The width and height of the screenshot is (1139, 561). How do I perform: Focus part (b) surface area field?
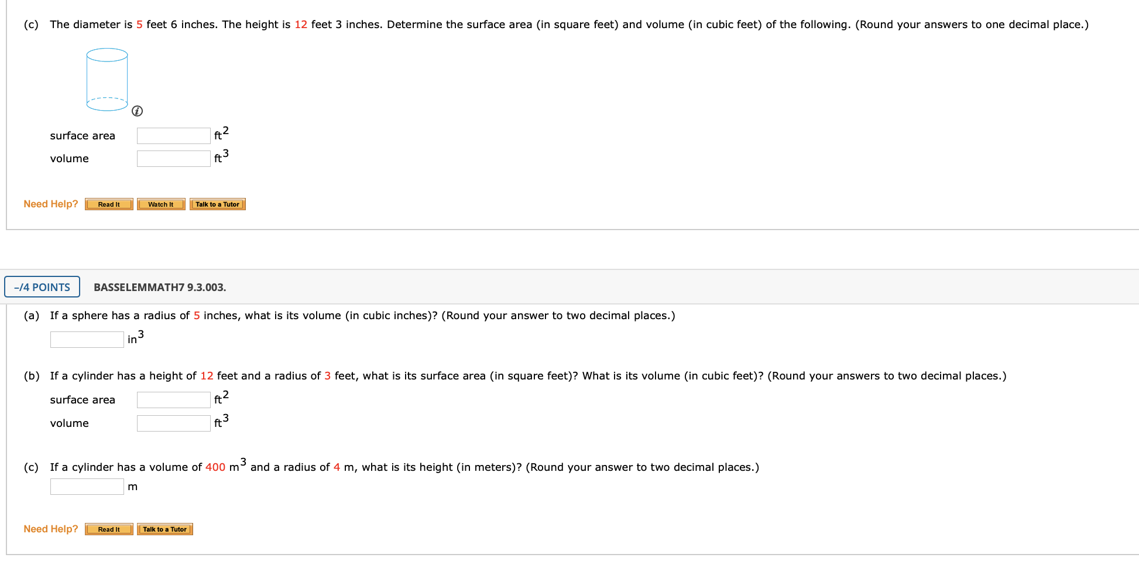(174, 400)
